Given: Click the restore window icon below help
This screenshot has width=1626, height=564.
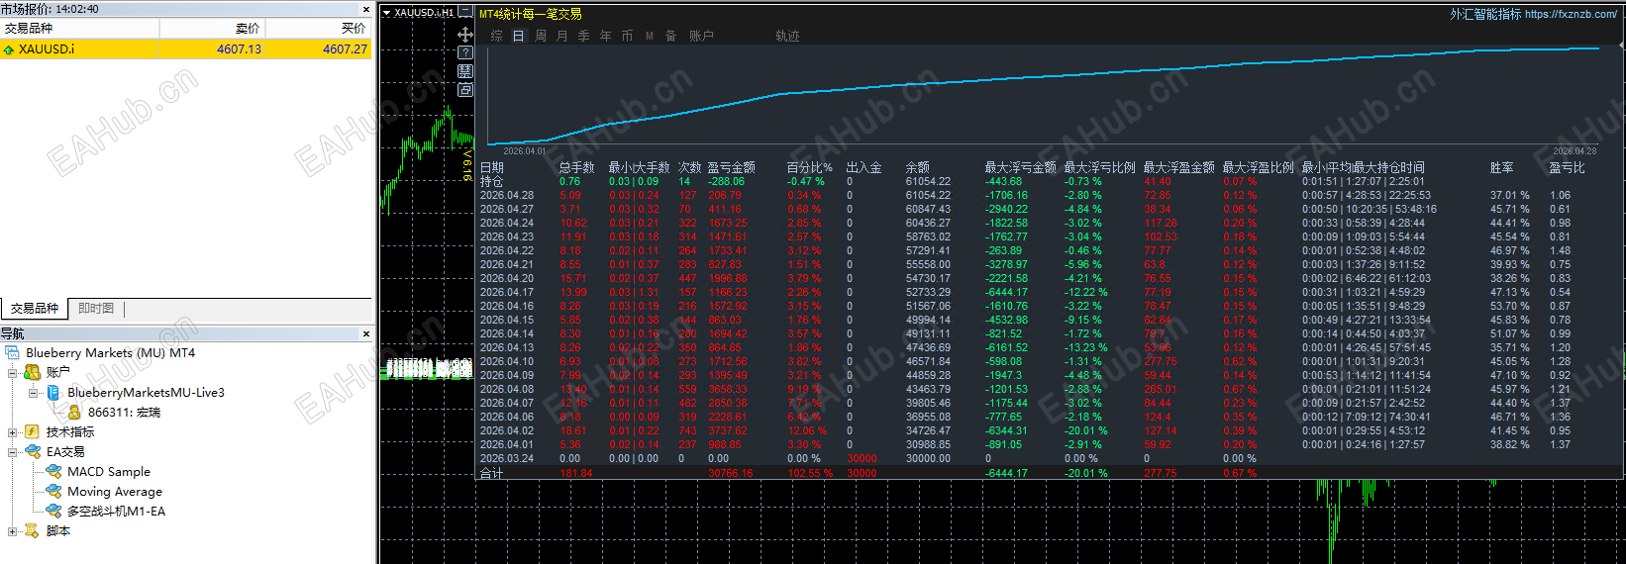Looking at the screenshot, I should pos(465,89).
